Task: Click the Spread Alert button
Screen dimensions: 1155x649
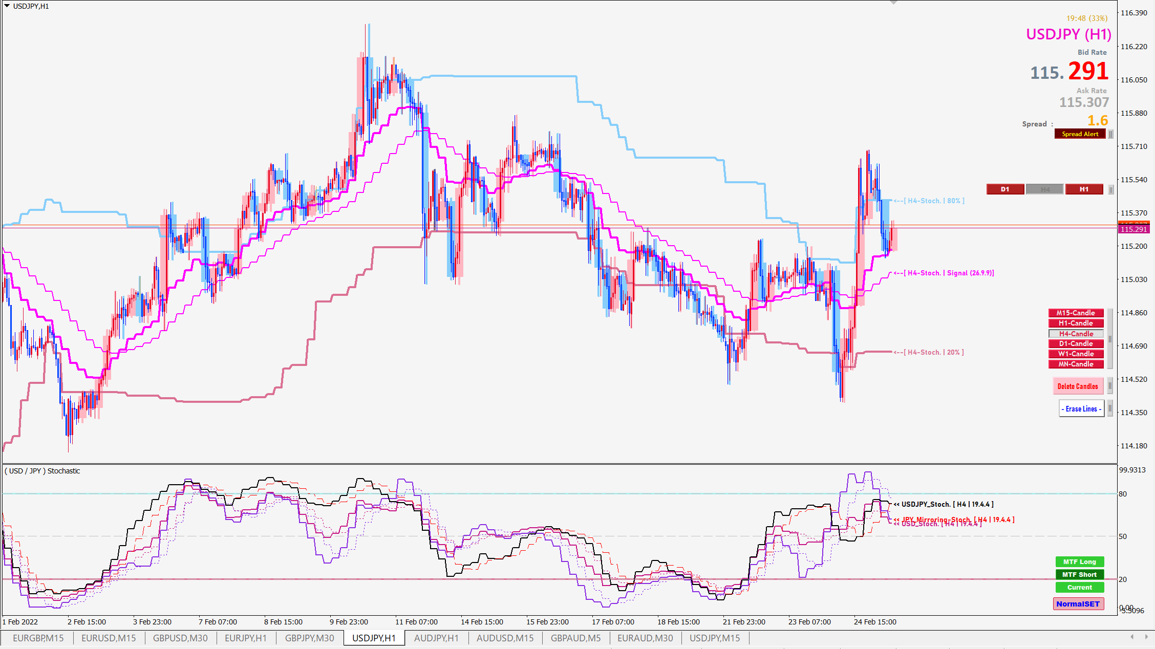Action: coord(1080,134)
